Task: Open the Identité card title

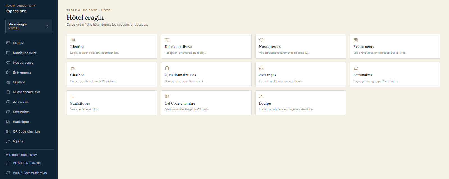Action: click(x=77, y=47)
